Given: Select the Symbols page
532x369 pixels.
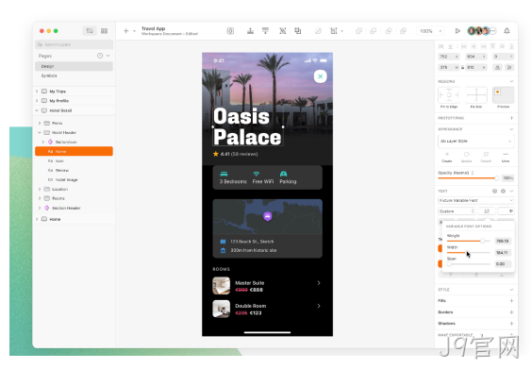Looking at the screenshot, I should pos(74,75).
